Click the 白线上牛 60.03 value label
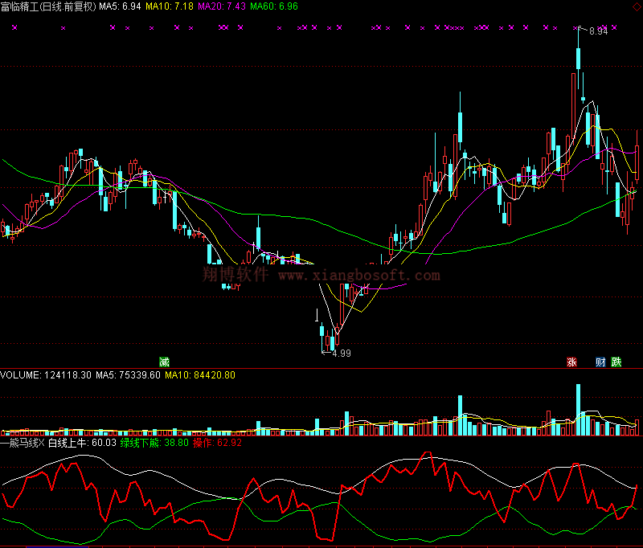Viewport: 643px width, 548px height. click(x=82, y=442)
